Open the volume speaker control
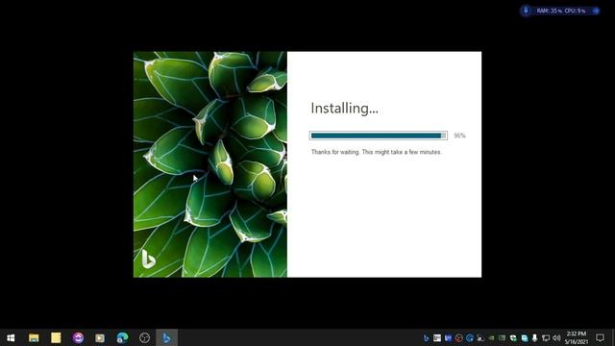 pos(556,338)
